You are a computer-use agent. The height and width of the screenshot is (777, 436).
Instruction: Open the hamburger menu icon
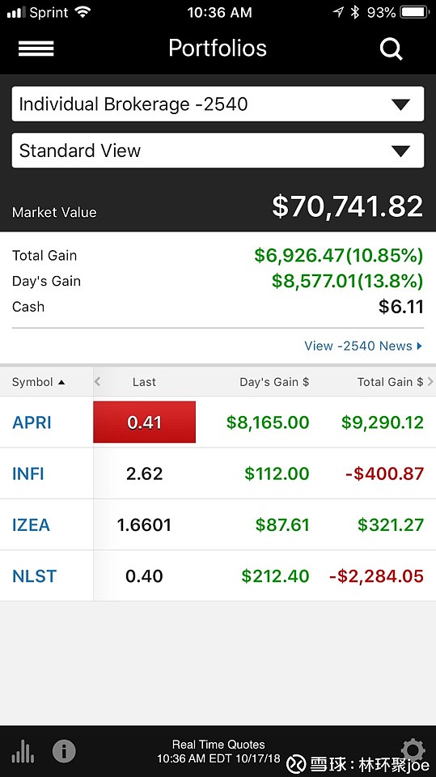coord(36,49)
